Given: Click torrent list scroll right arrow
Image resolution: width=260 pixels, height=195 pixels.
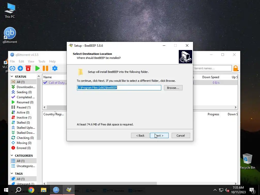Looking at the screenshot, I should [x=235, y=107].
